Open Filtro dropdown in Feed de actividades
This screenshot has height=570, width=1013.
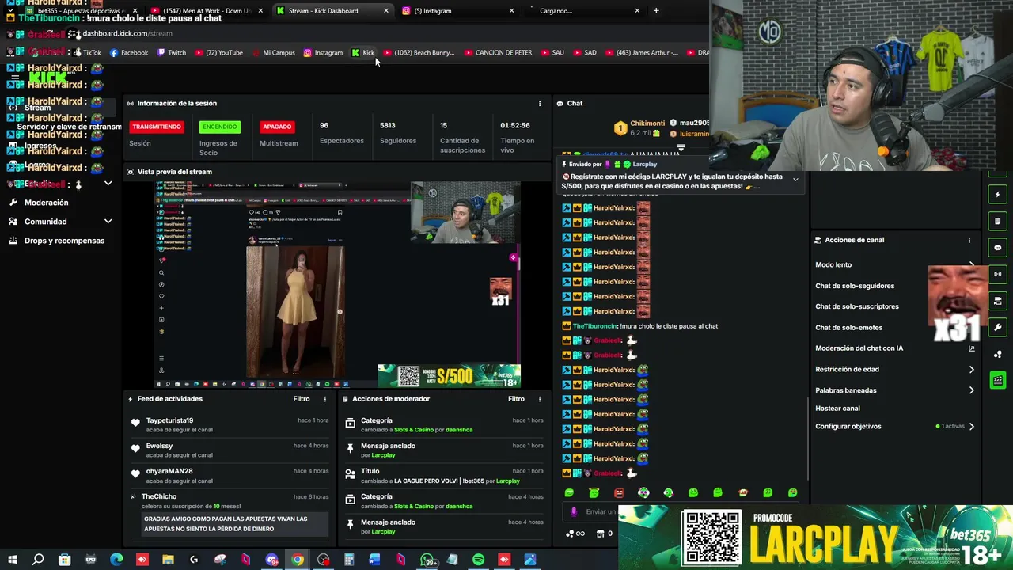coord(302,399)
